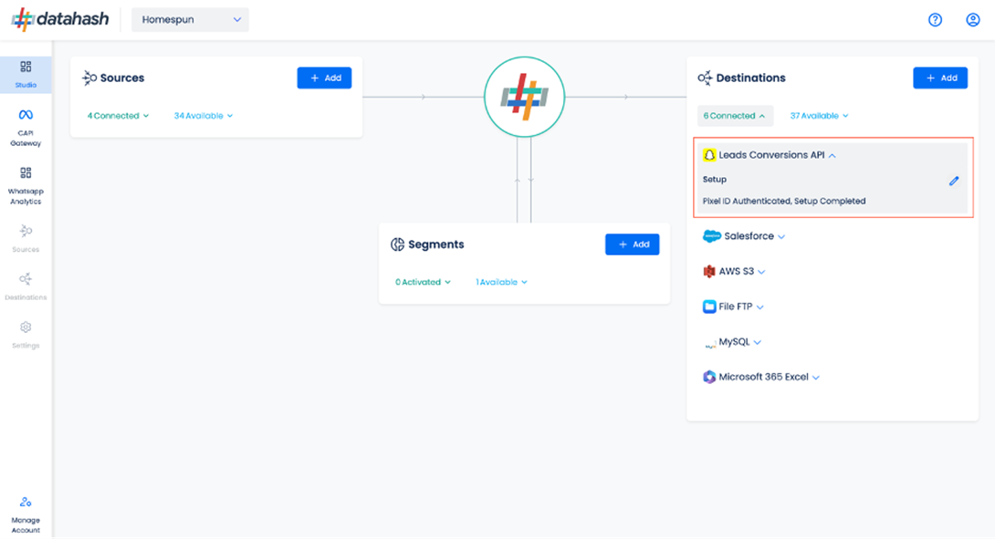Expand the Salesforce destination
995x540 pixels.
pyautogui.click(x=744, y=235)
